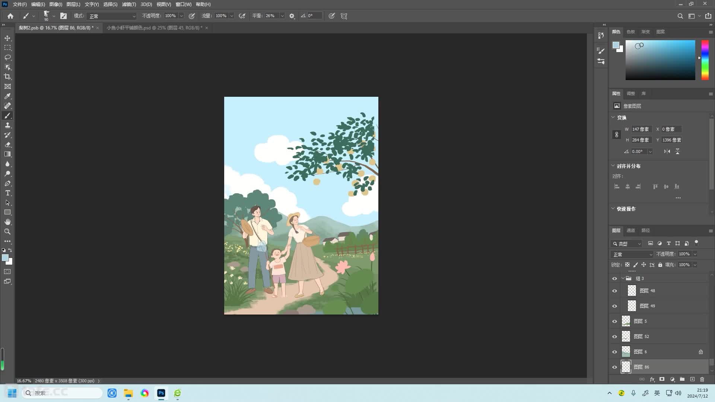Hide layer 图层 52
This screenshot has width=715, height=402.
tap(614, 337)
